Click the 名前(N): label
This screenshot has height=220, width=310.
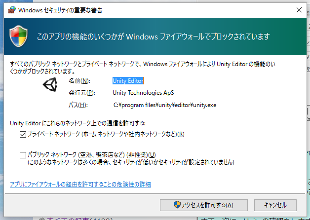(x=79, y=81)
